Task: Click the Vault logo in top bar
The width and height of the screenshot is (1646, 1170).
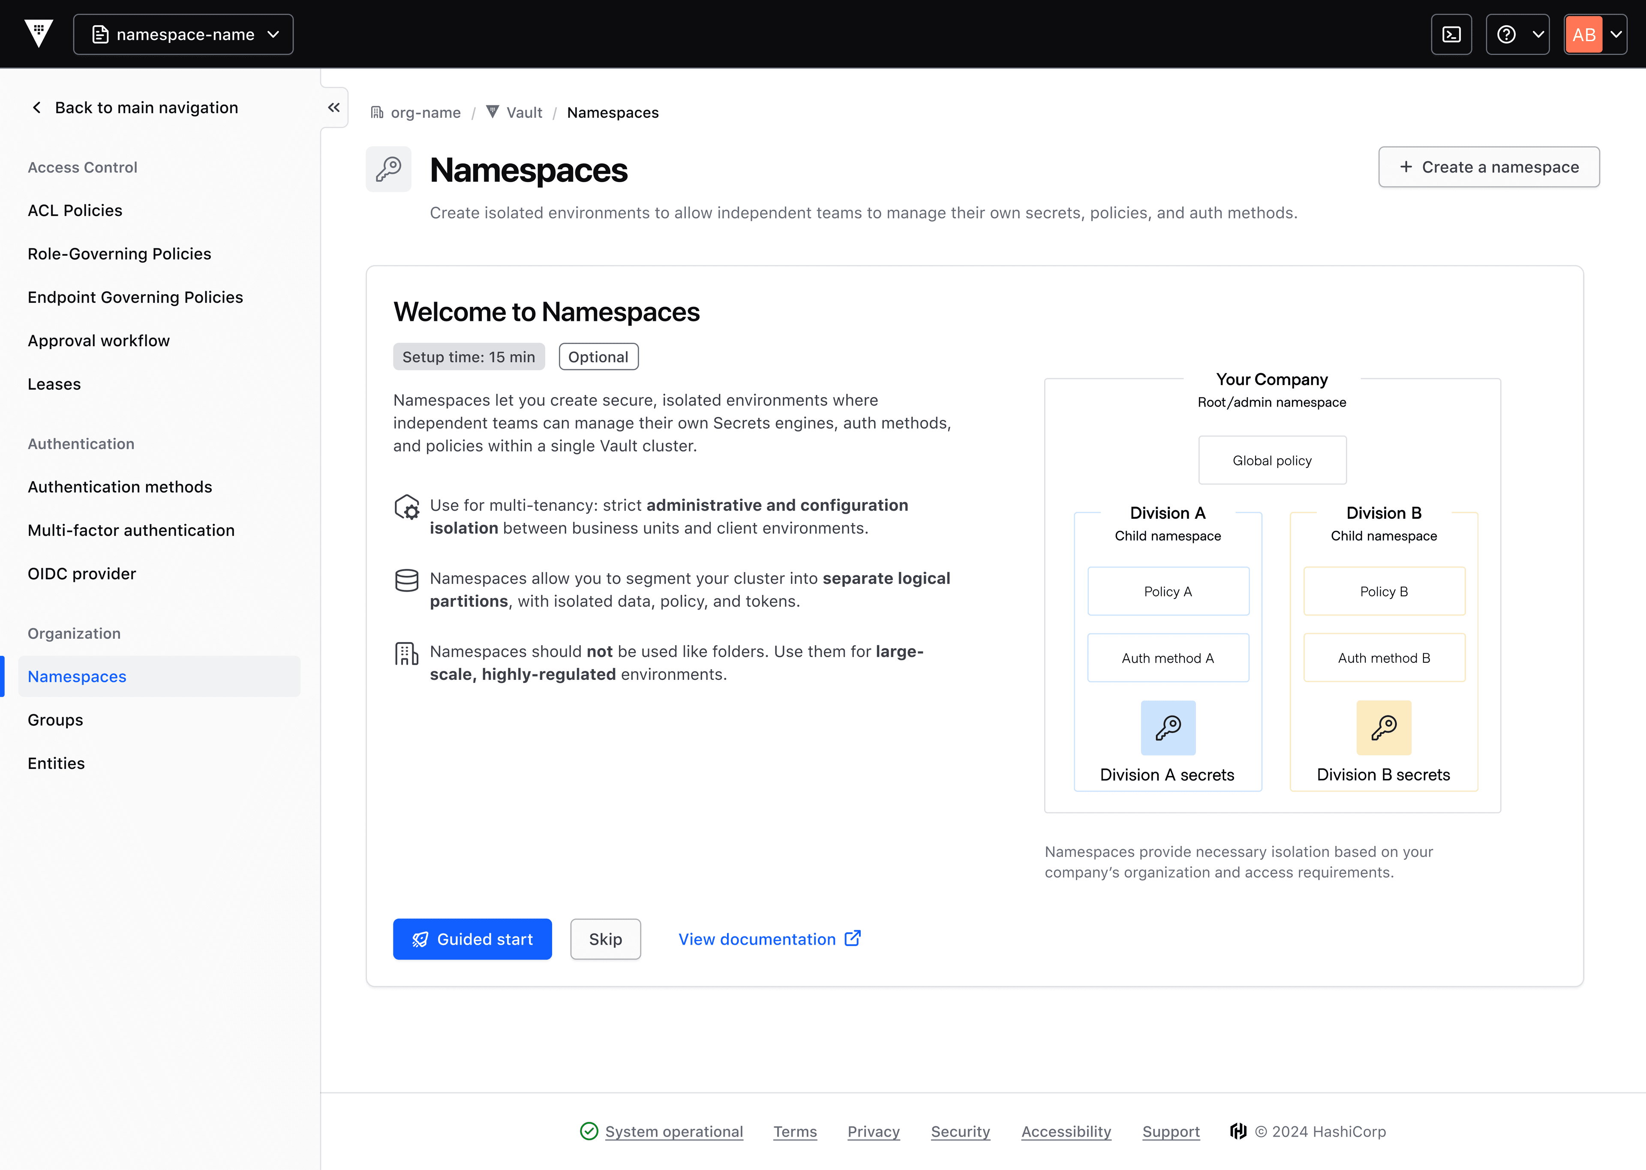Action: (38, 34)
